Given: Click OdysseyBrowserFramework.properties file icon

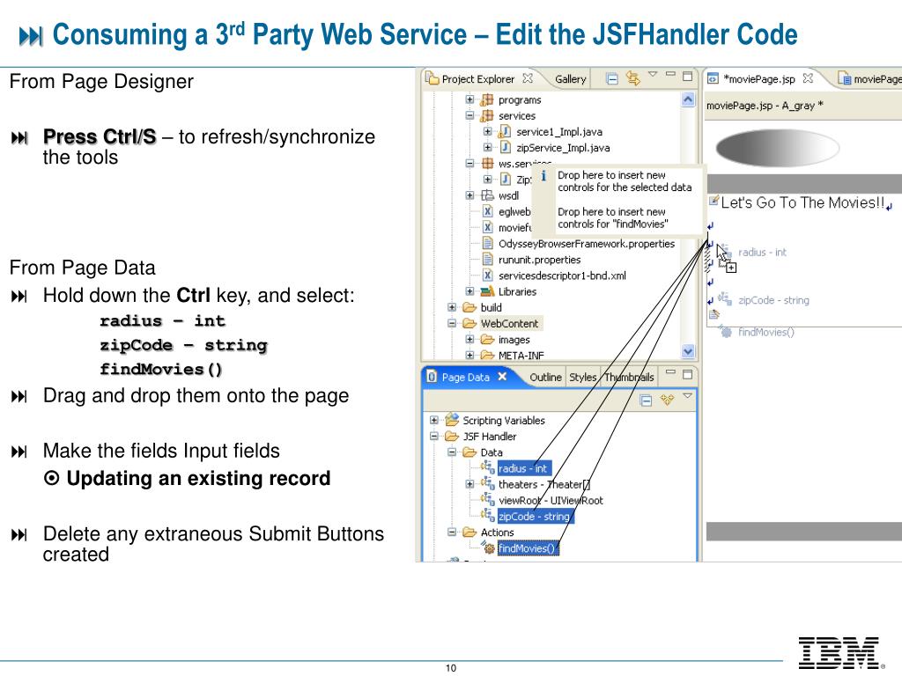Looking at the screenshot, I should (487, 244).
